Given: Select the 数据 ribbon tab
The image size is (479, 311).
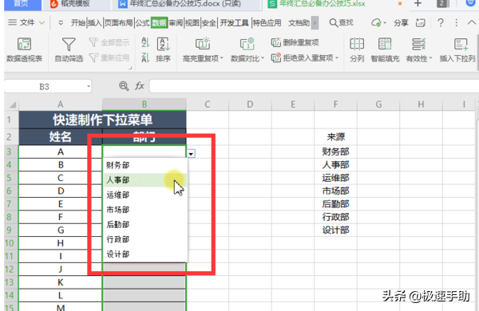Looking at the screenshot, I should coord(159,22).
